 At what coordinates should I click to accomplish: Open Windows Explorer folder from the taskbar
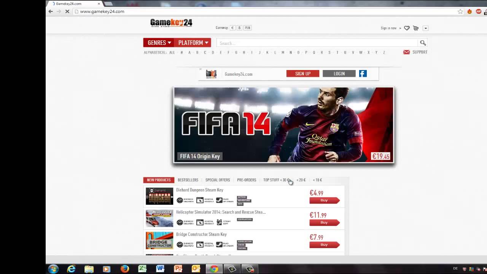click(89, 269)
